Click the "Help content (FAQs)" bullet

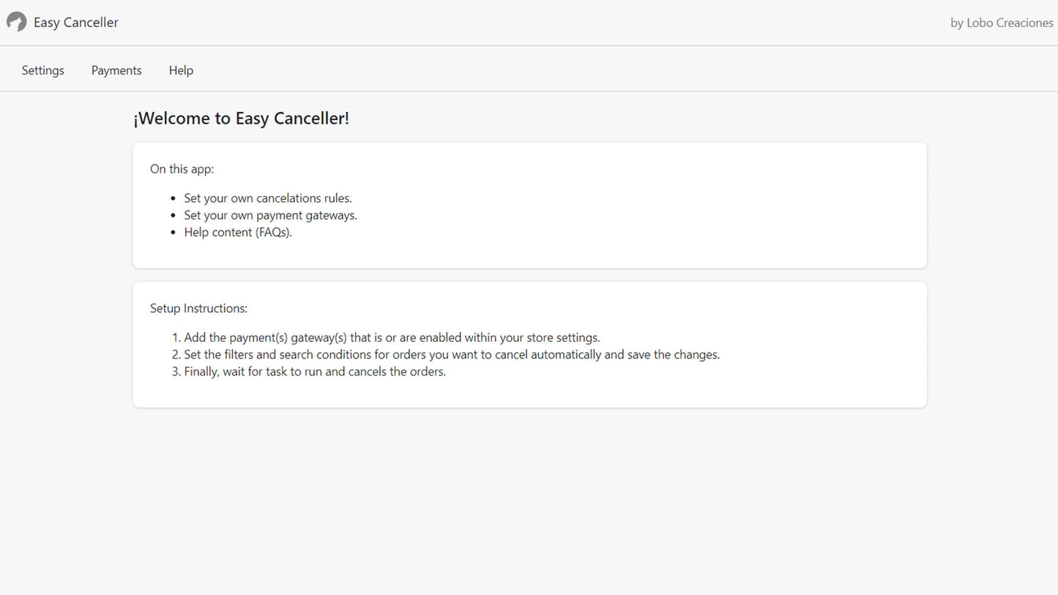coord(238,232)
